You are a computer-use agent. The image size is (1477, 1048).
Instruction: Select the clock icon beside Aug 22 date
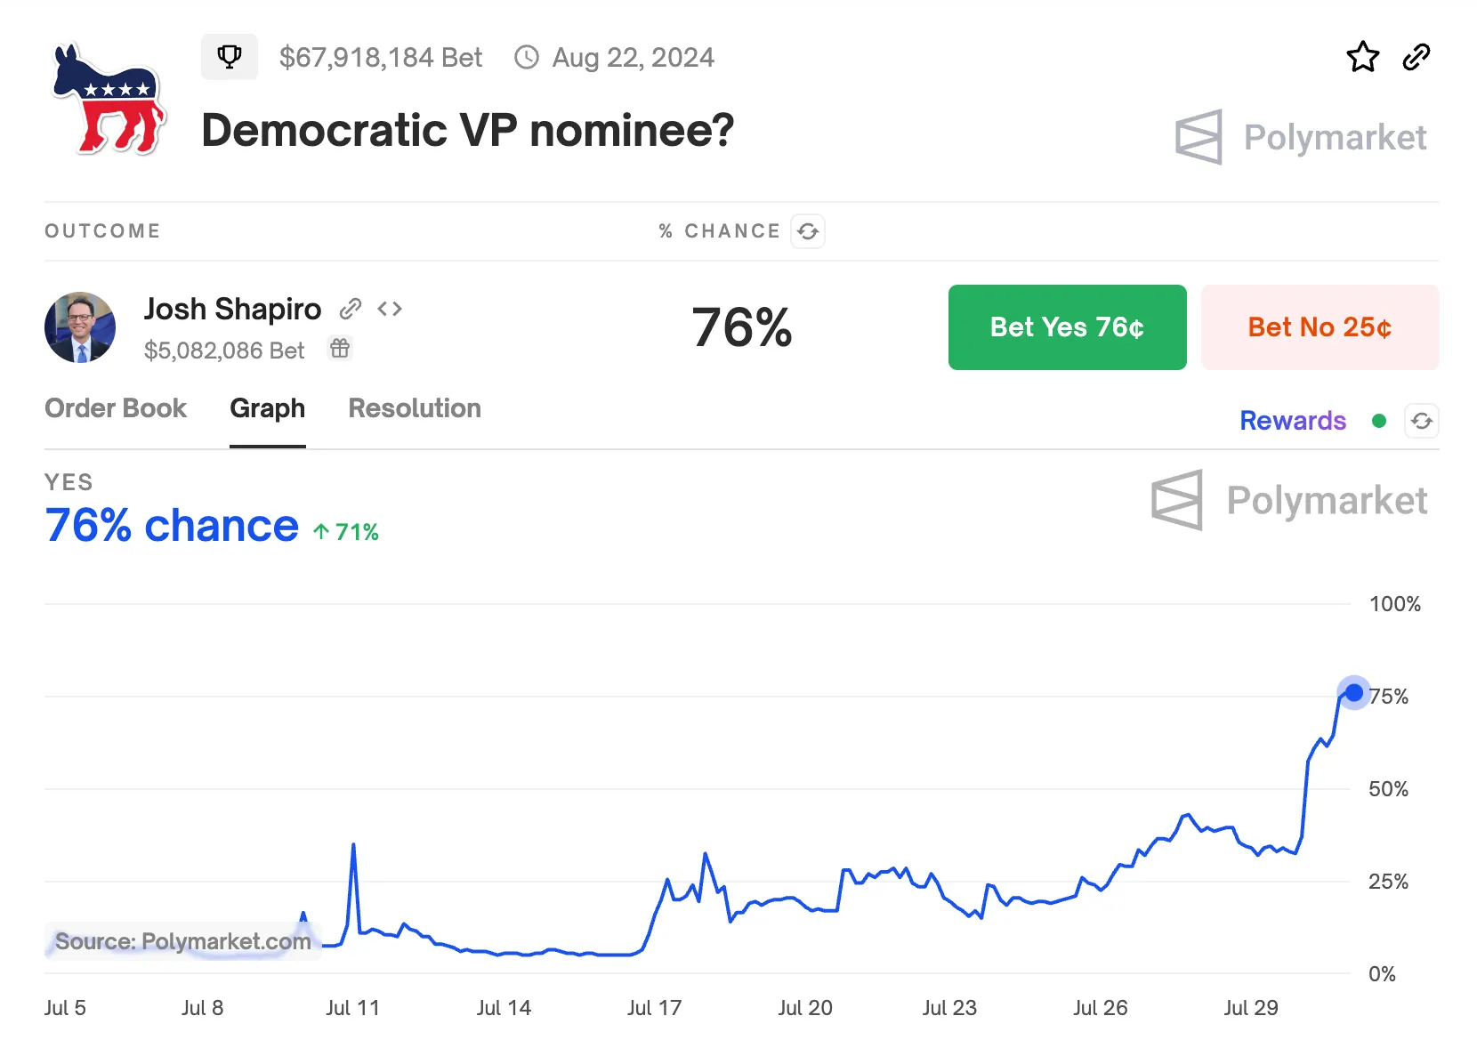[527, 56]
